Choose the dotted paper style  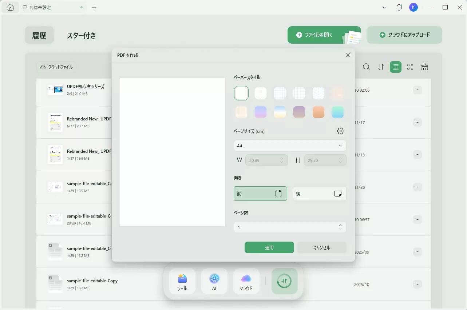coord(261,93)
